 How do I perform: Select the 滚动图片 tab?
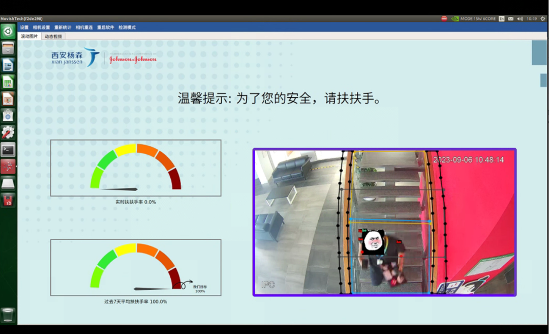pos(29,37)
